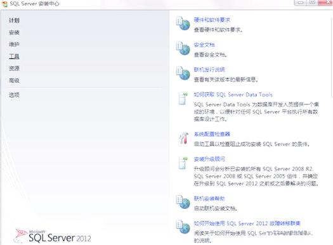
Task: Open the 硬件和软件要求 link
Action: 212,20
